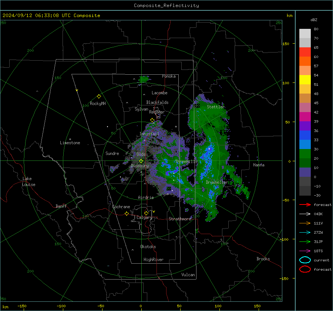Click the Limestone label

[x=70, y=143]
